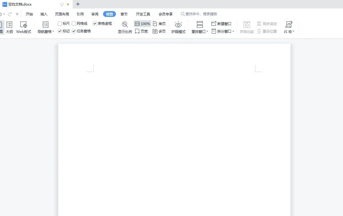Open the 插入 Insert tab
Image resolution: width=343 pixels, height=216 pixels.
[x=44, y=14]
